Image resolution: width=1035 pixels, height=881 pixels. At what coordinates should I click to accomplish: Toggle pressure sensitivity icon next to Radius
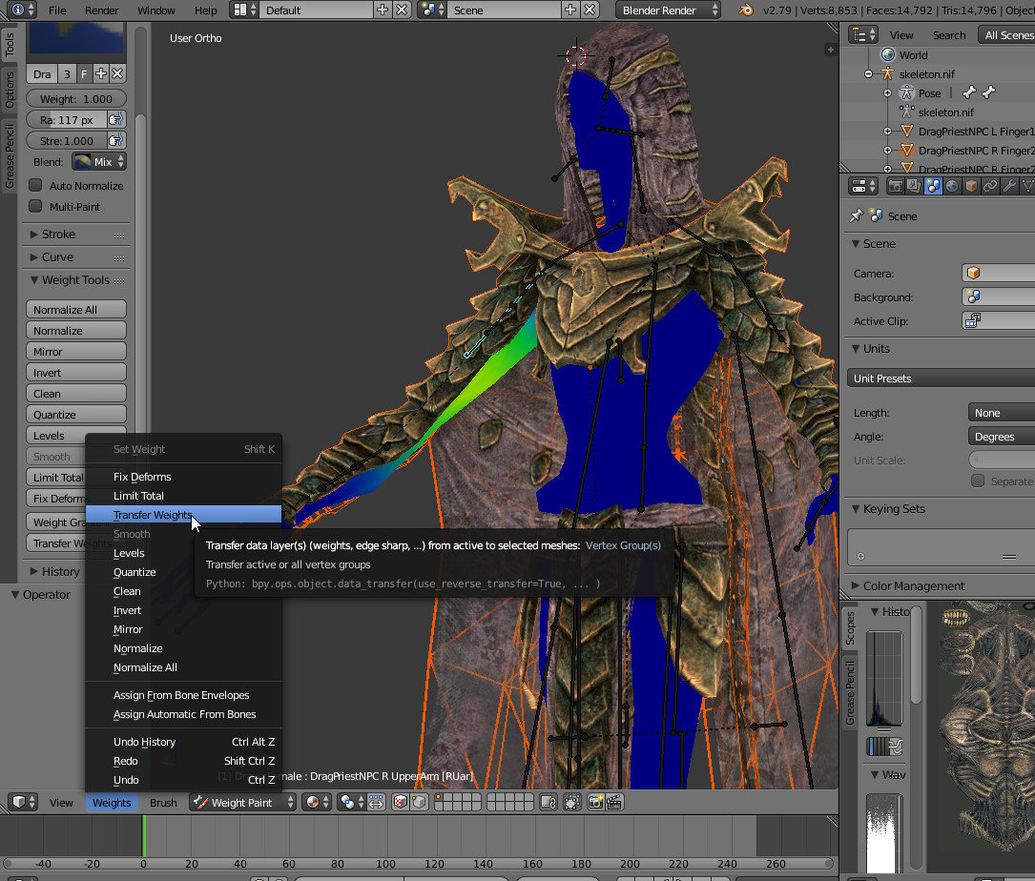(116, 119)
